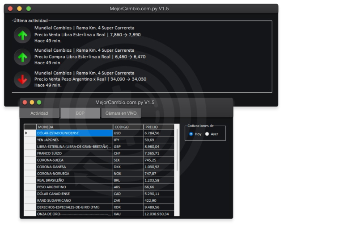Sort by the CODIGO column header

pos(127,127)
